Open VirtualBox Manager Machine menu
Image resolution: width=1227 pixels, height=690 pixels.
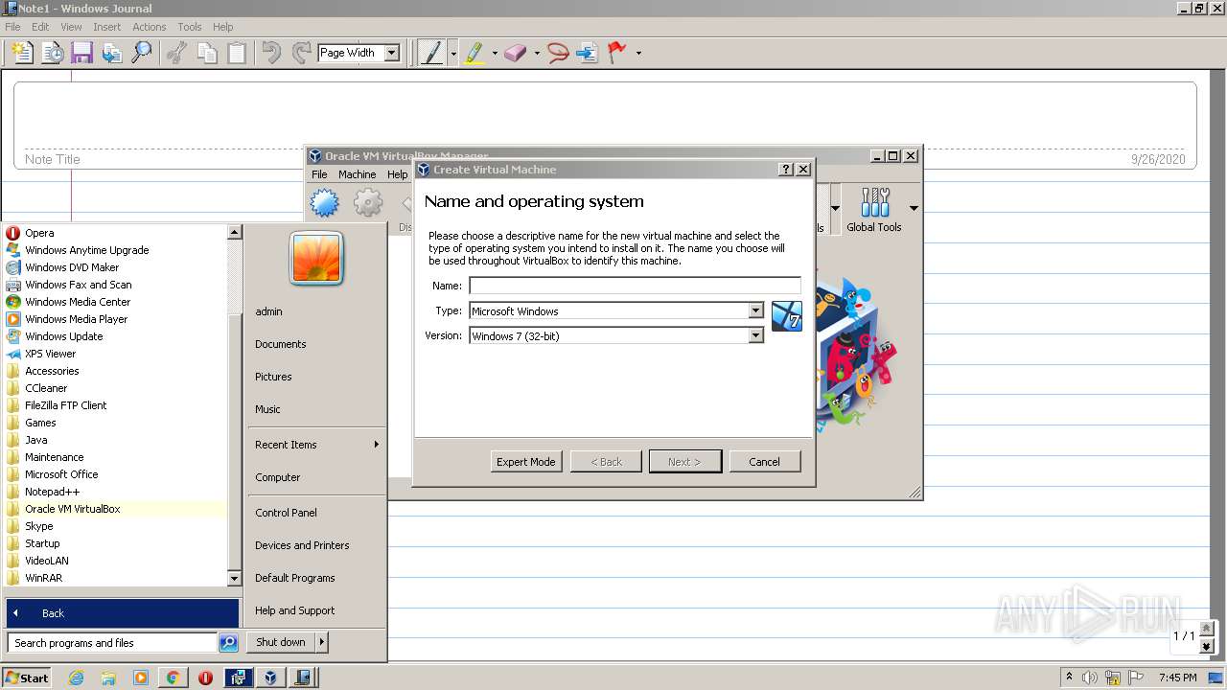[x=357, y=174]
